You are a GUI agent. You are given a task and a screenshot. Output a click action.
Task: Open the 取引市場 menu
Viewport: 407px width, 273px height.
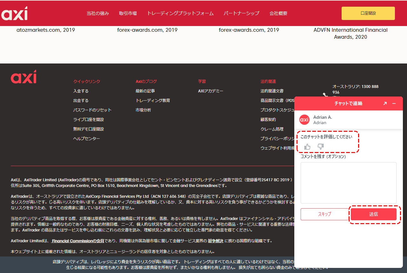click(128, 13)
